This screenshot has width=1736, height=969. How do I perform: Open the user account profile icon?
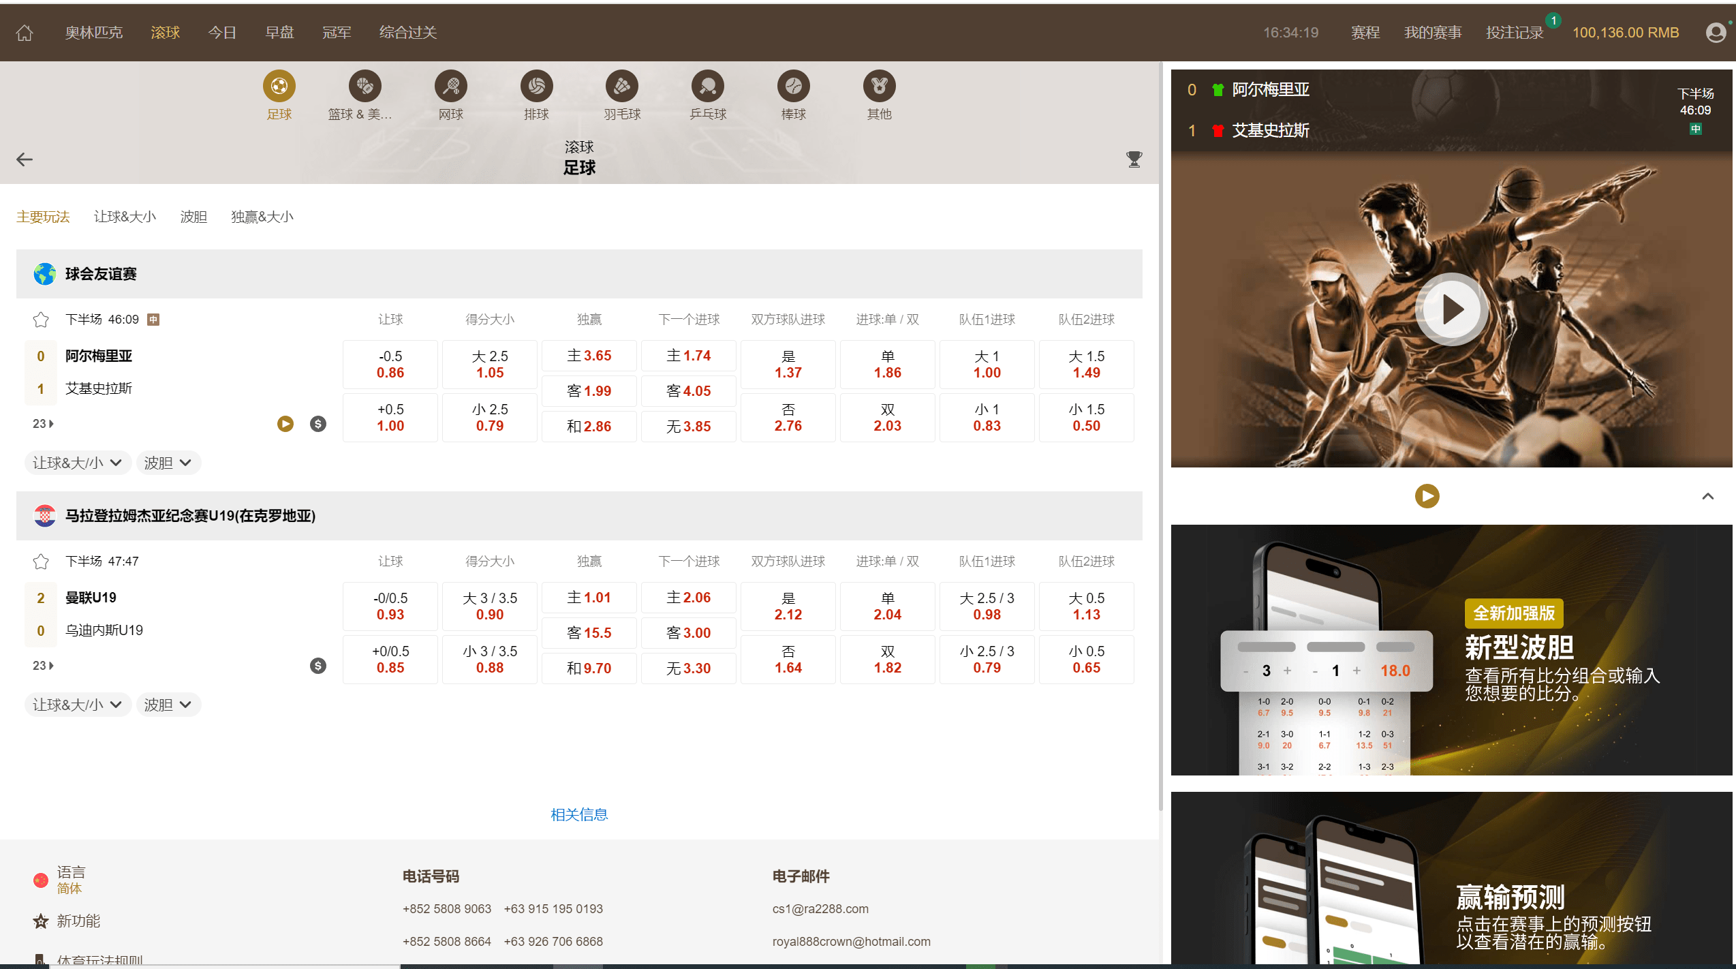pyautogui.click(x=1716, y=33)
